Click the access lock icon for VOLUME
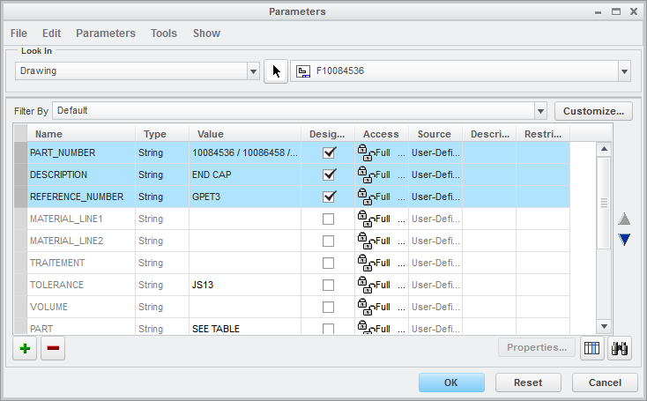 coord(366,307)
